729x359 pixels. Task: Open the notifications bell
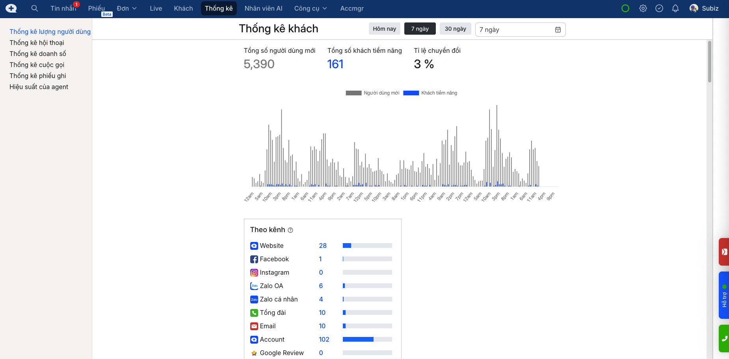coord(675,8)
